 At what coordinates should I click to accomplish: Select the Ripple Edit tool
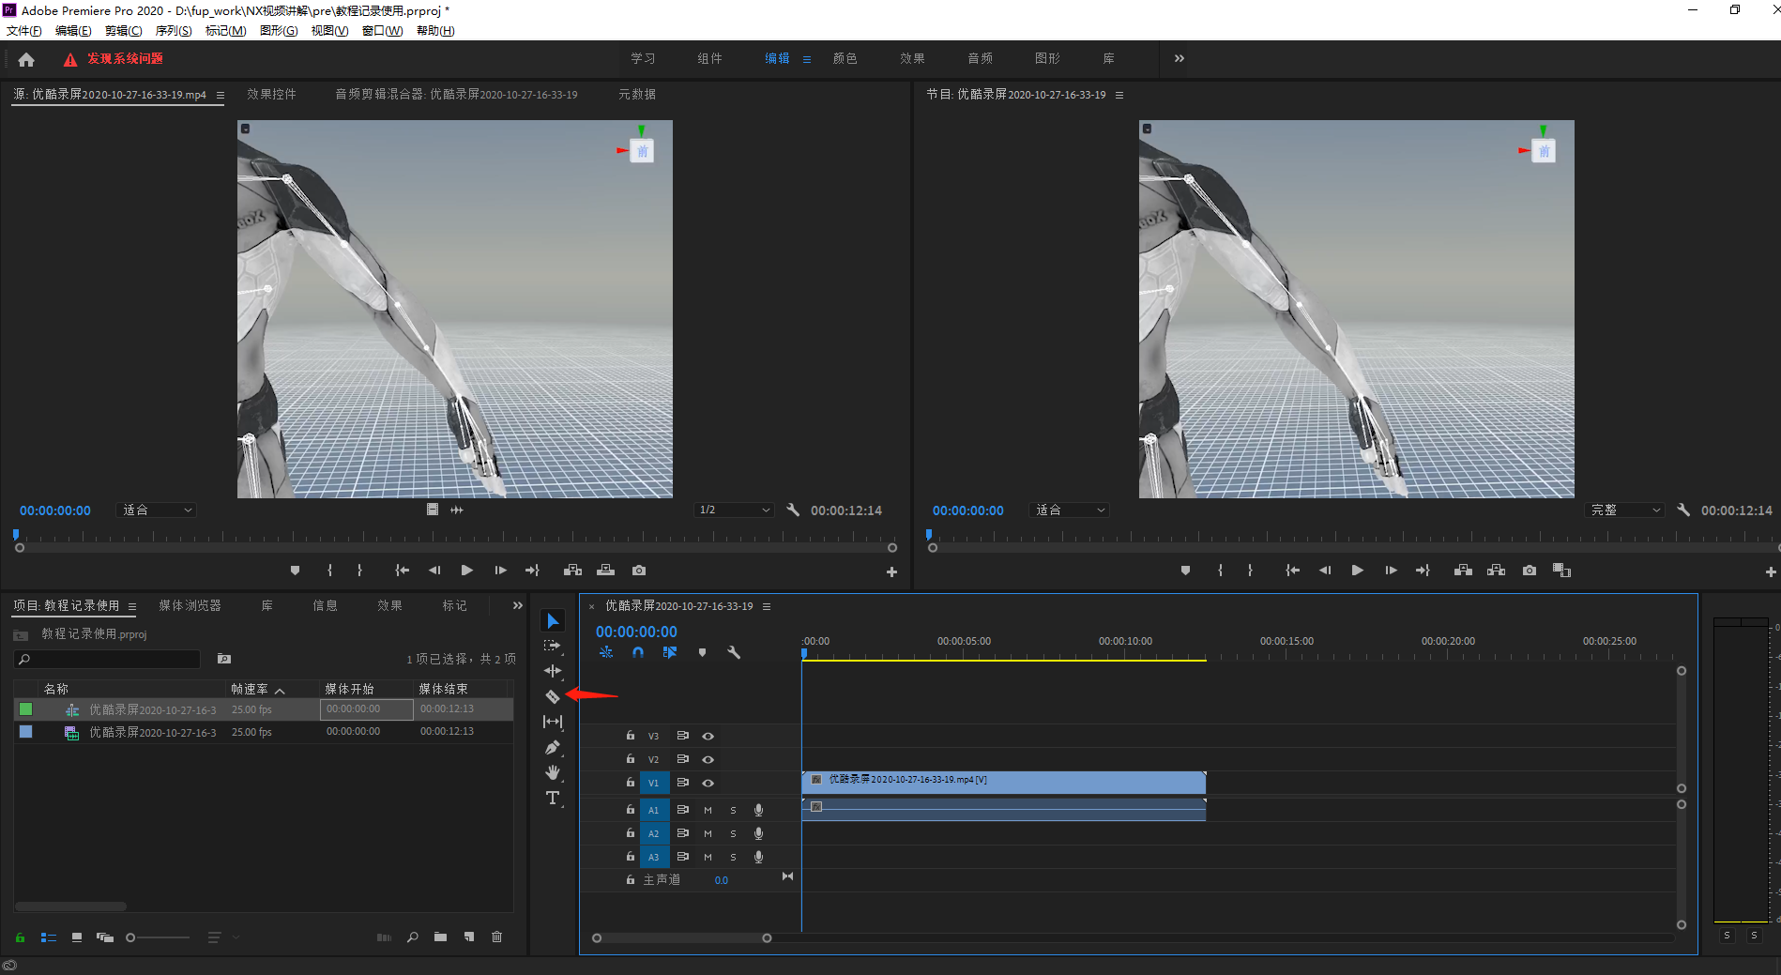pyautogui.click(x=553, y=671)
